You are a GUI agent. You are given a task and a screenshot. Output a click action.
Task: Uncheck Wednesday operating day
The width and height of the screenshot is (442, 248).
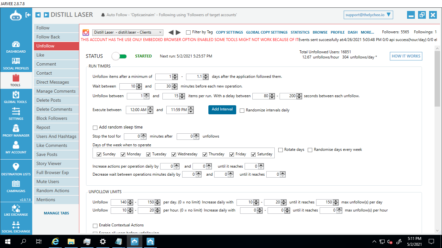[x=174, y=154]
